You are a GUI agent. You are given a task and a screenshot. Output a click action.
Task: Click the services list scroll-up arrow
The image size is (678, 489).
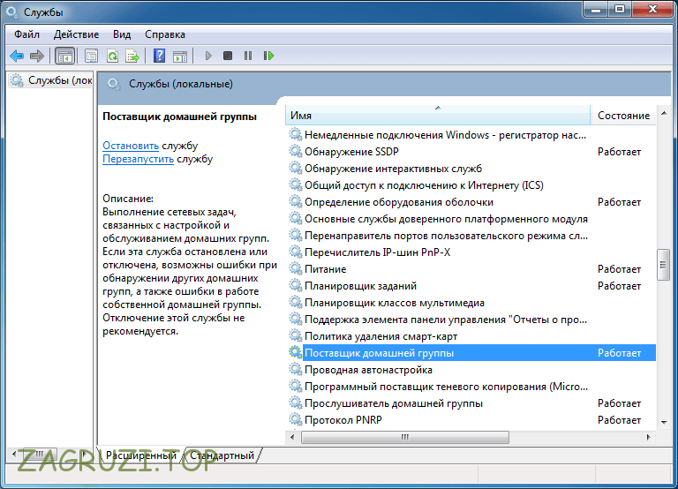point(664,113)
